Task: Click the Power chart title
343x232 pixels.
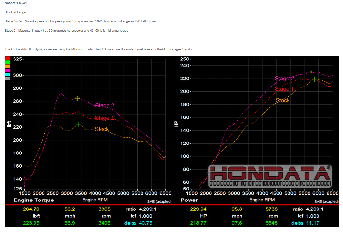Action: click(189, 200)
